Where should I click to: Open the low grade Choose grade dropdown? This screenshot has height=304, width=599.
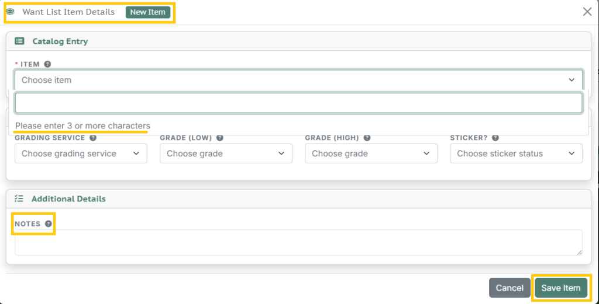226,153
